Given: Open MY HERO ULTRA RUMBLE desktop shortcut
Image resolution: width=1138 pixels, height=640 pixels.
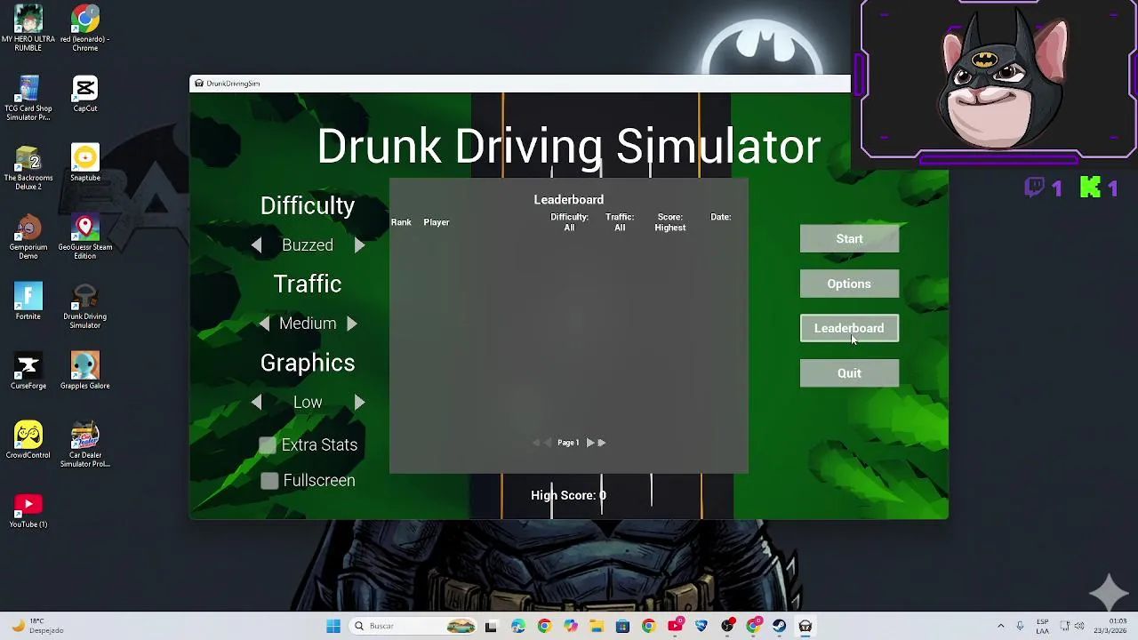Looking at the screenshot, I should (28, 29).
